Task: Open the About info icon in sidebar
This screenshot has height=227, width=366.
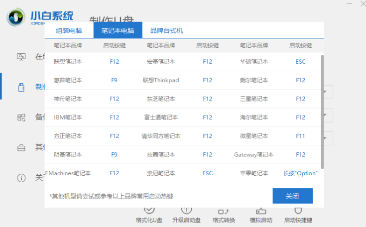Action: tap(21, 178)
